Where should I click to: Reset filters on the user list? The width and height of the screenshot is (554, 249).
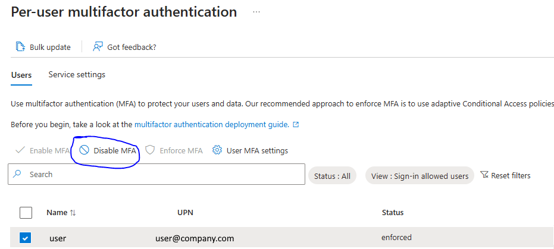[x=506, y=175]
